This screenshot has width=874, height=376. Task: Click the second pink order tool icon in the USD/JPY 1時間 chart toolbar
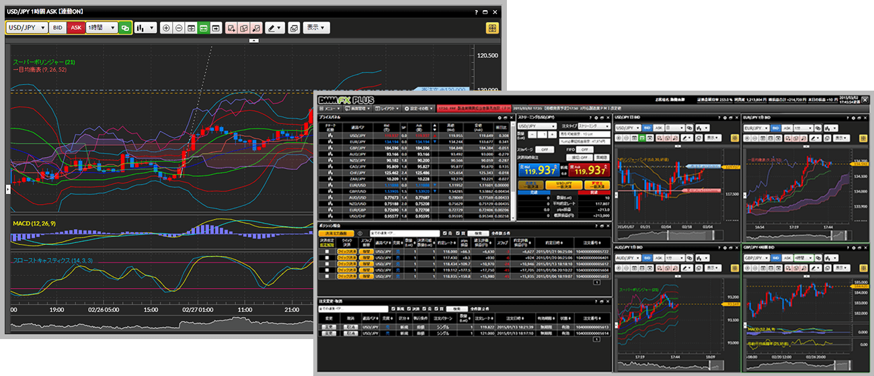click(x=243, y=28)
